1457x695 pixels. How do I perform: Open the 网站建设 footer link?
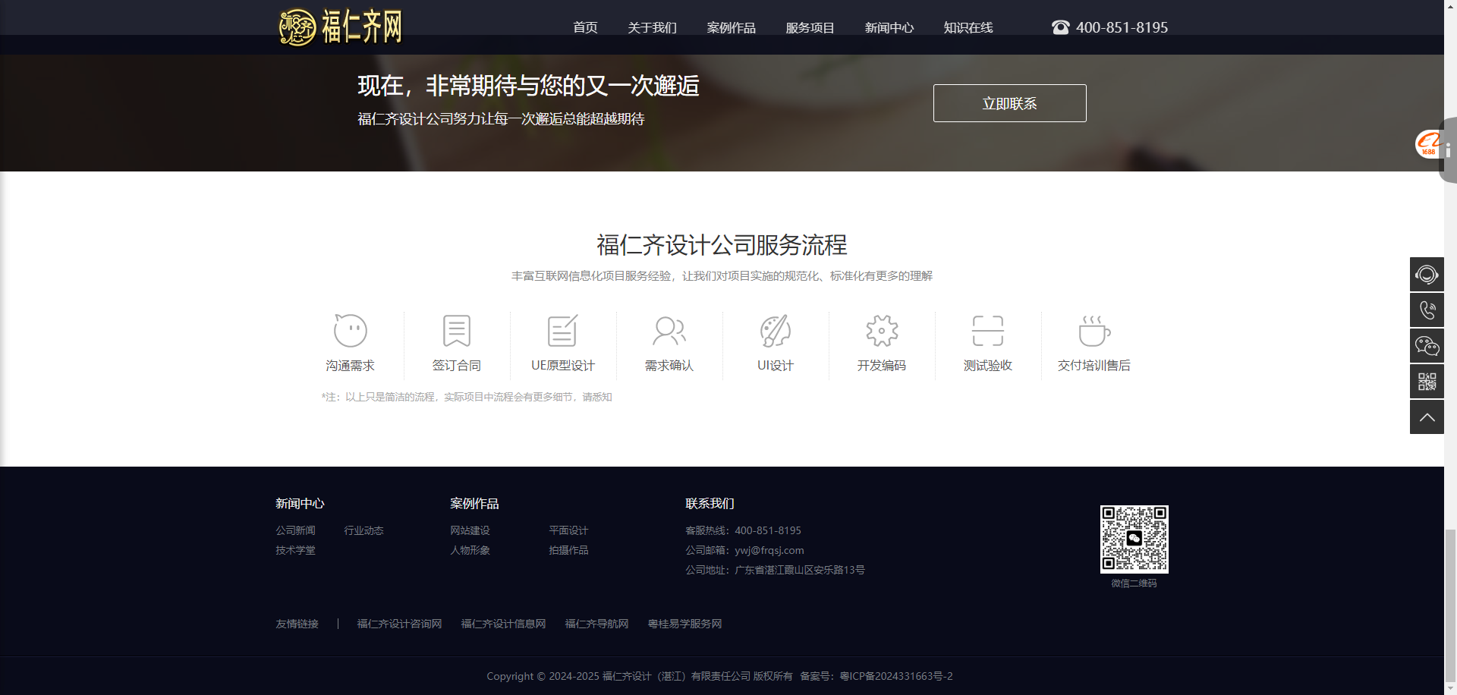click(470, 530)
